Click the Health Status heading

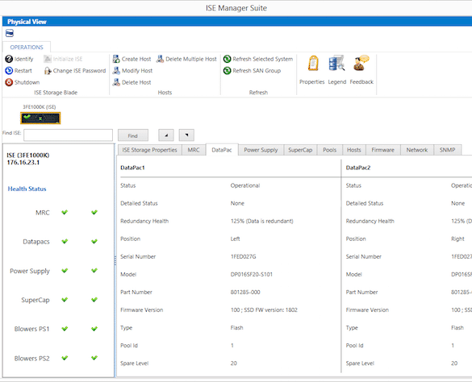tap(27, 189)
